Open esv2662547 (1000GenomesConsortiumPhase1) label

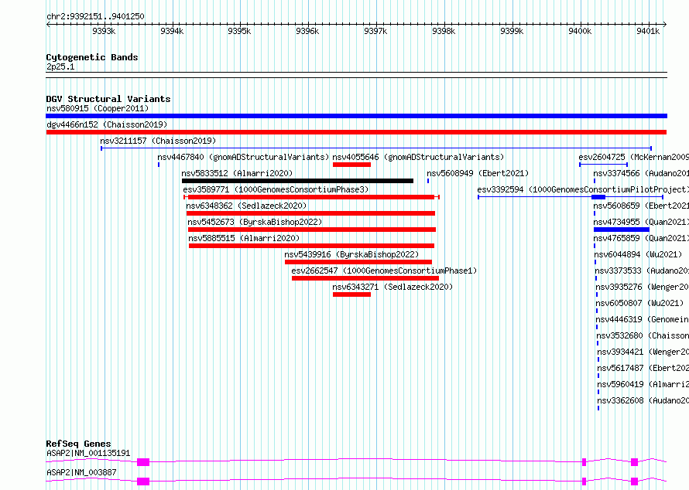(384, 271)
